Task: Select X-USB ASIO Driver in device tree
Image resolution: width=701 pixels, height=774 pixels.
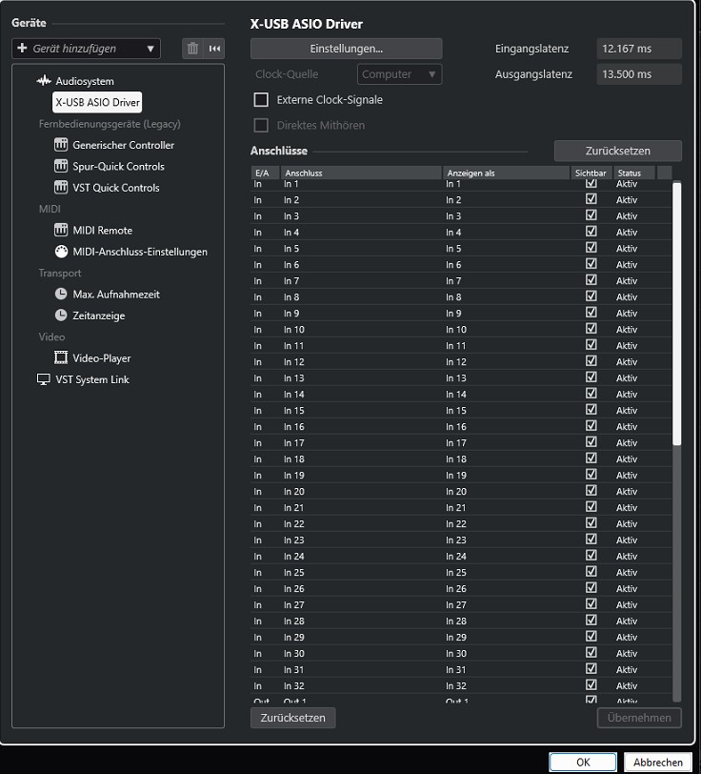Action: pos(97,102)
